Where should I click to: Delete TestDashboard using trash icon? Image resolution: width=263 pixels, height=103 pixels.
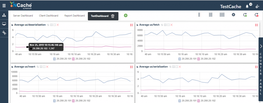pos(113,16)
